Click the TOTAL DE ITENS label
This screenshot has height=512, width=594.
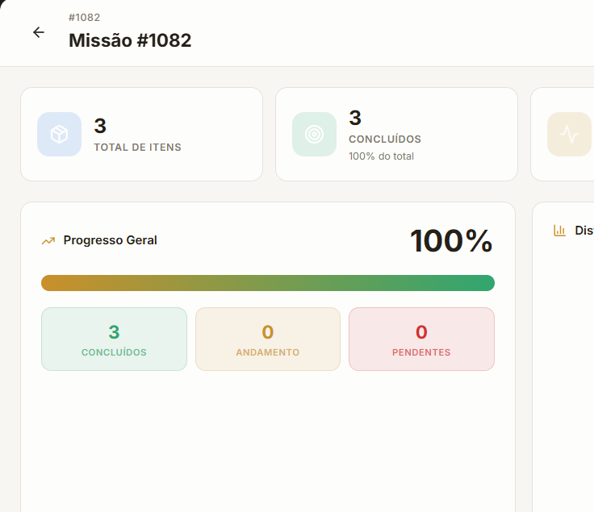pyautogui.click(x=137, y=148)
